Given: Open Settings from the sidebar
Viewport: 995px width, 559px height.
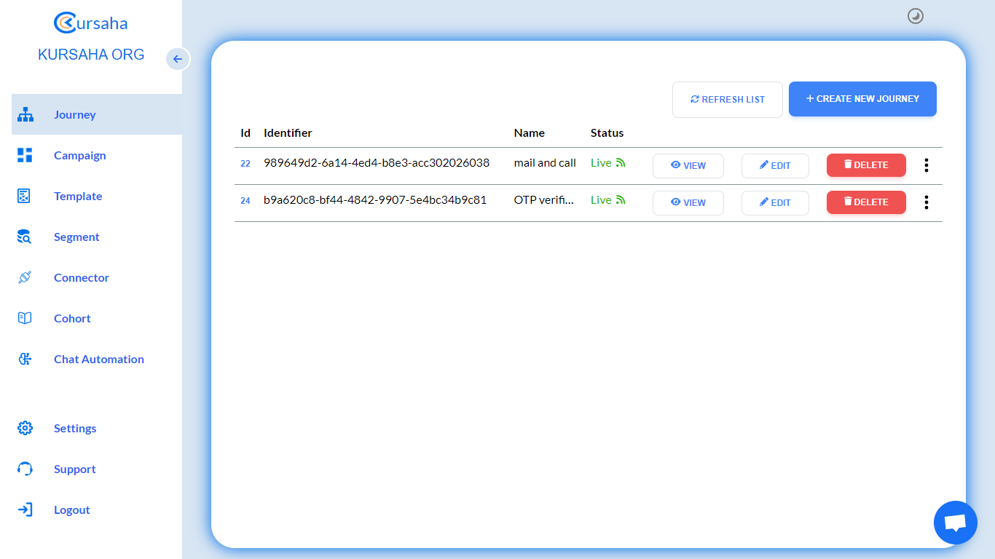Looking at the screenshot, I should 97,428.
